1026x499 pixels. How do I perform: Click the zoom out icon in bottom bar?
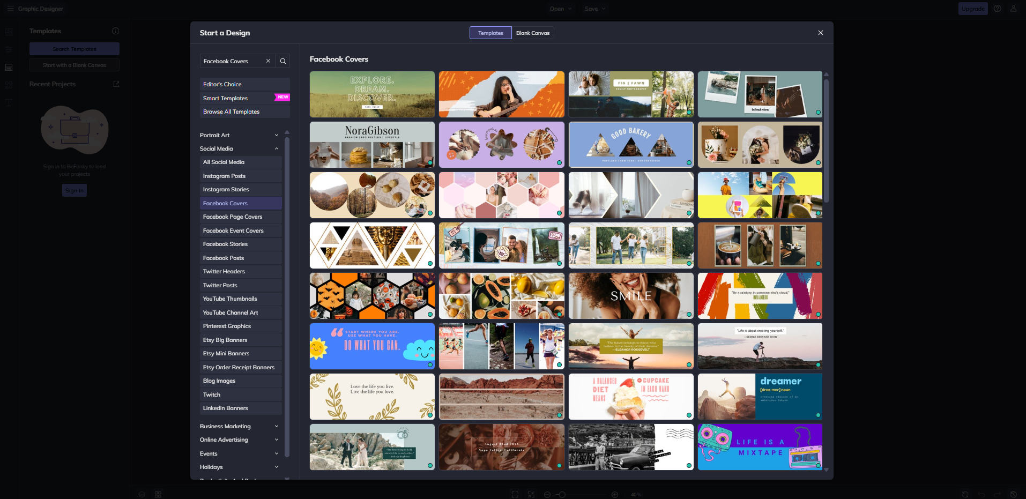[x=547, y=494]
